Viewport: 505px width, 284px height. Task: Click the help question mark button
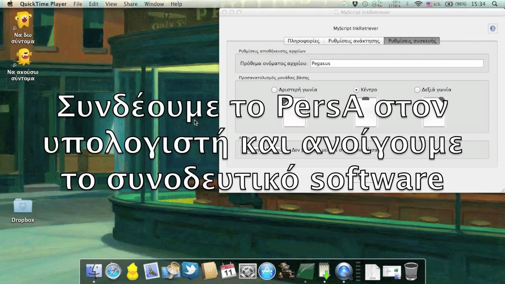[x=492, y=28]
